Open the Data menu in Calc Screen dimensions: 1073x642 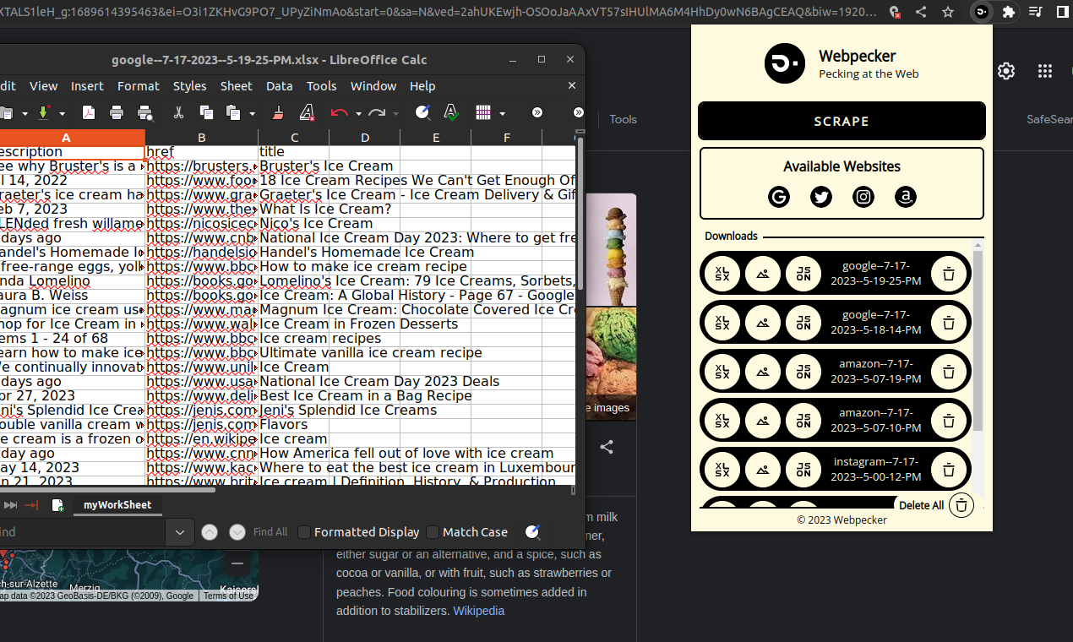tap(280, 86)
